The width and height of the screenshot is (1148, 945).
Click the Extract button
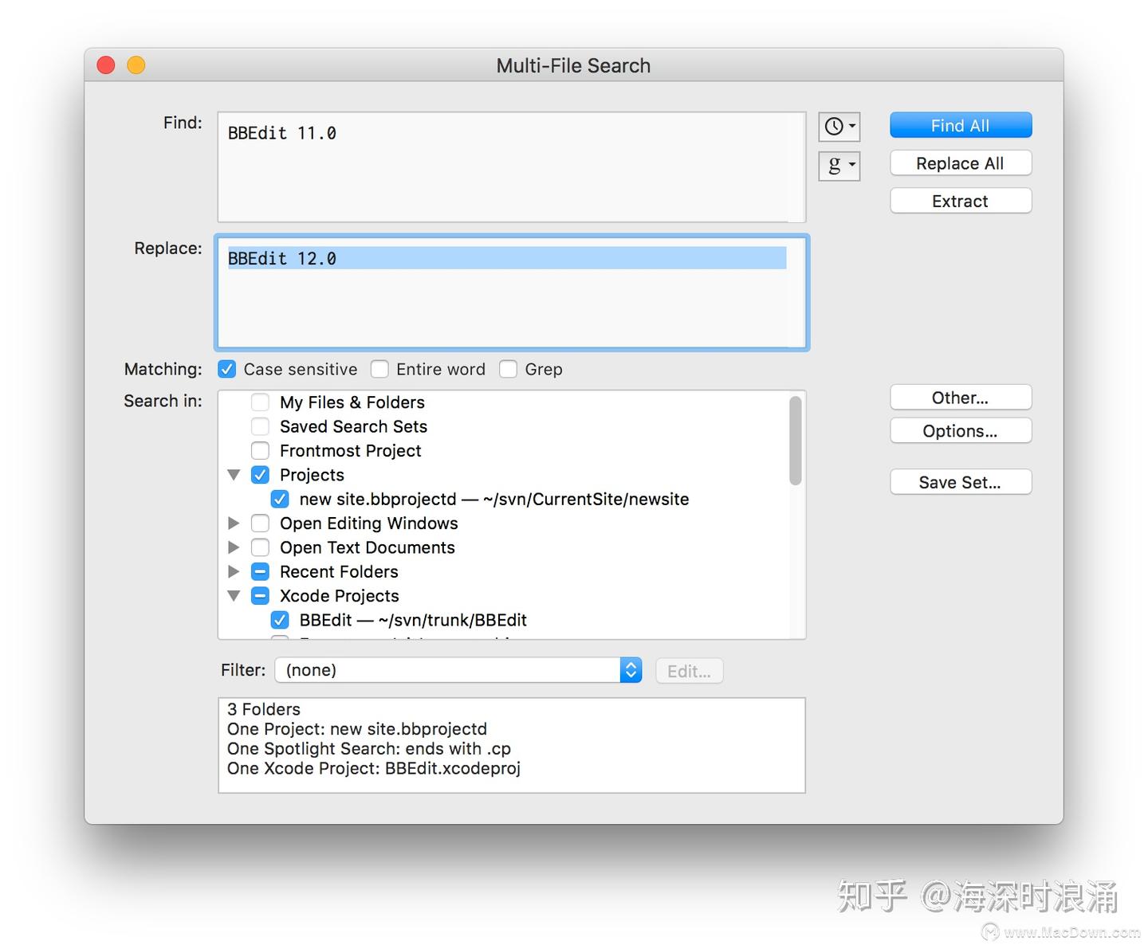[960, 201]
